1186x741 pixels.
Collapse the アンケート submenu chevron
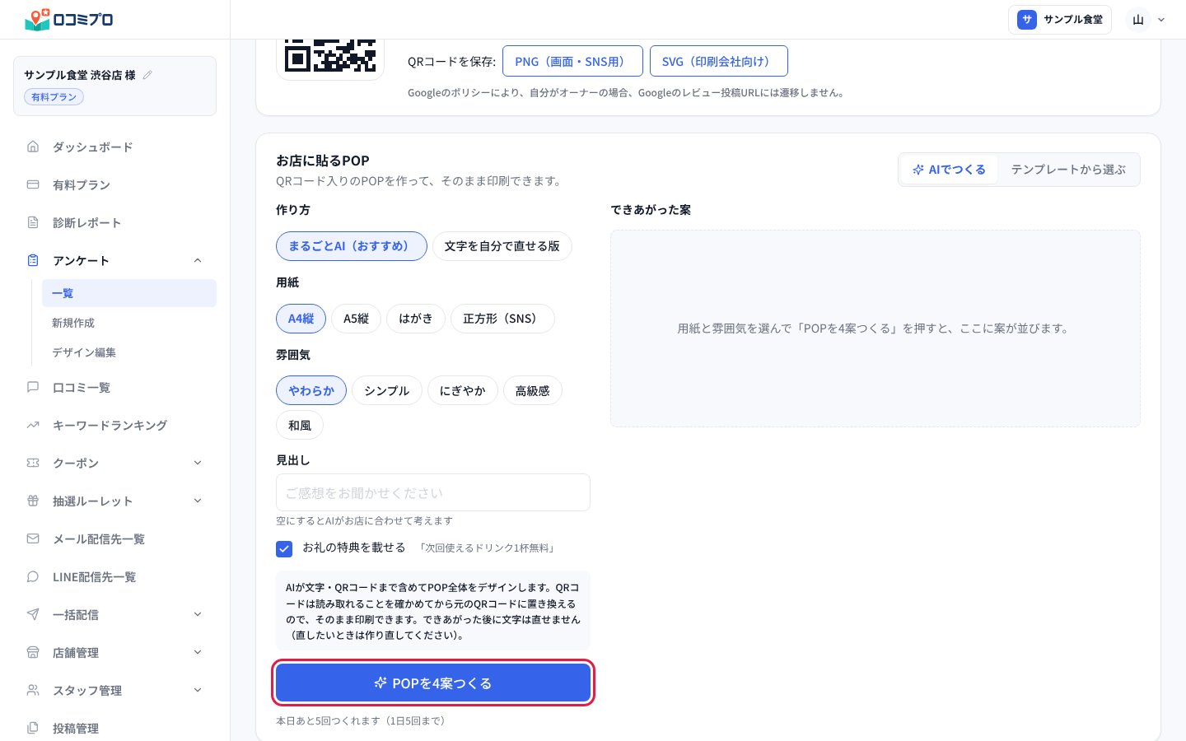point(198,260)
